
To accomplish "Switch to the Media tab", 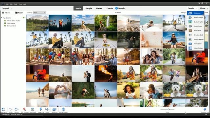I will pos(78,8).
